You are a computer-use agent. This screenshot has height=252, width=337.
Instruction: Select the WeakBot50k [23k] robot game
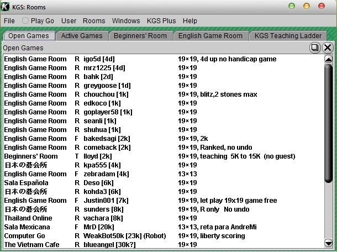[164, 235]
